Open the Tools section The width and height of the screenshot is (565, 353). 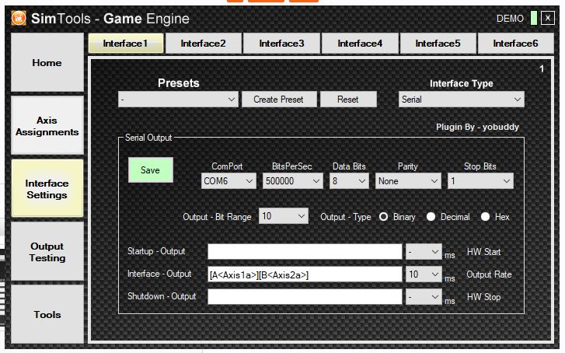47,314
